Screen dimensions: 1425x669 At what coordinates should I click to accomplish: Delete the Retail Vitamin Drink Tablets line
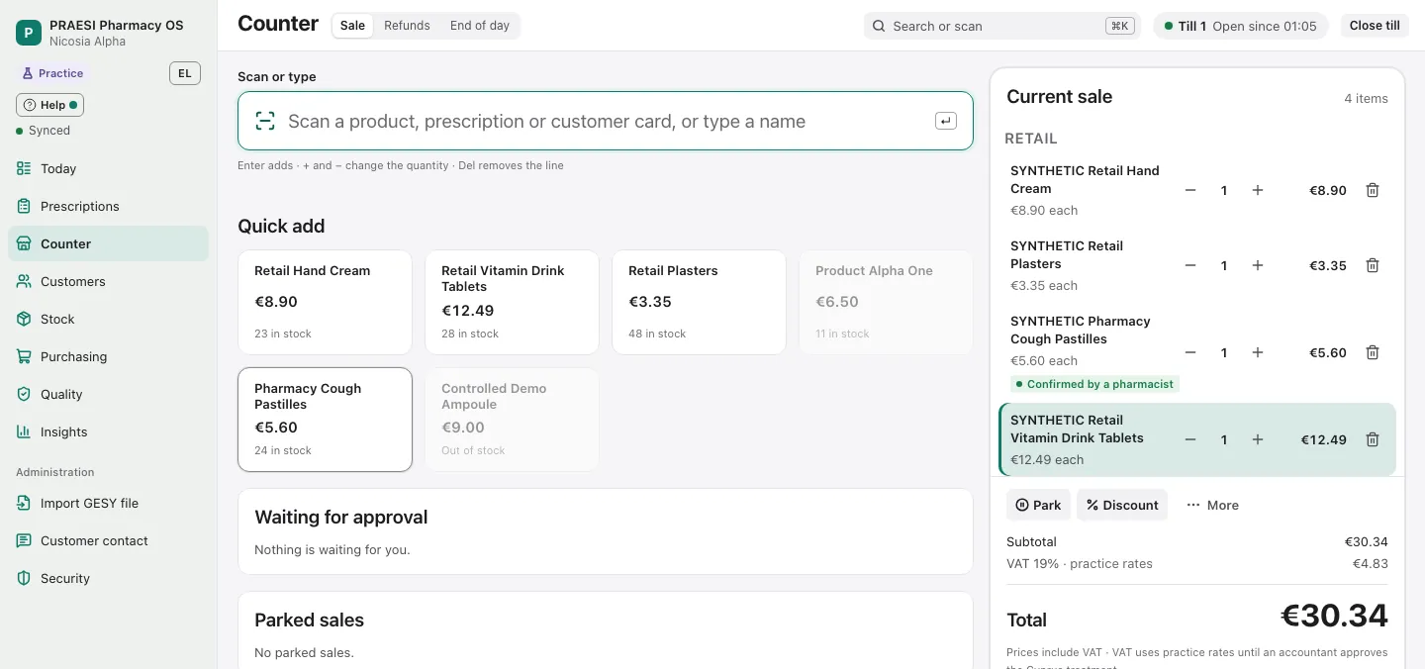(x=1373, y=439)
